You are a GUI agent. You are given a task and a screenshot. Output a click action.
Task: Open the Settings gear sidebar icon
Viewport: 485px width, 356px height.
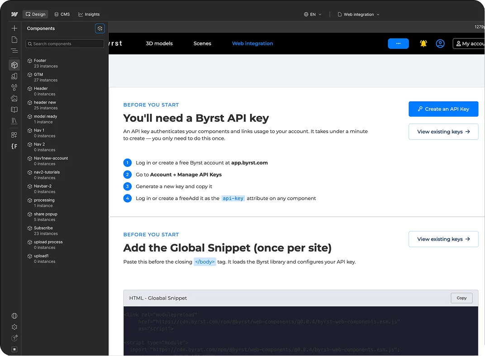pos(14,327)
